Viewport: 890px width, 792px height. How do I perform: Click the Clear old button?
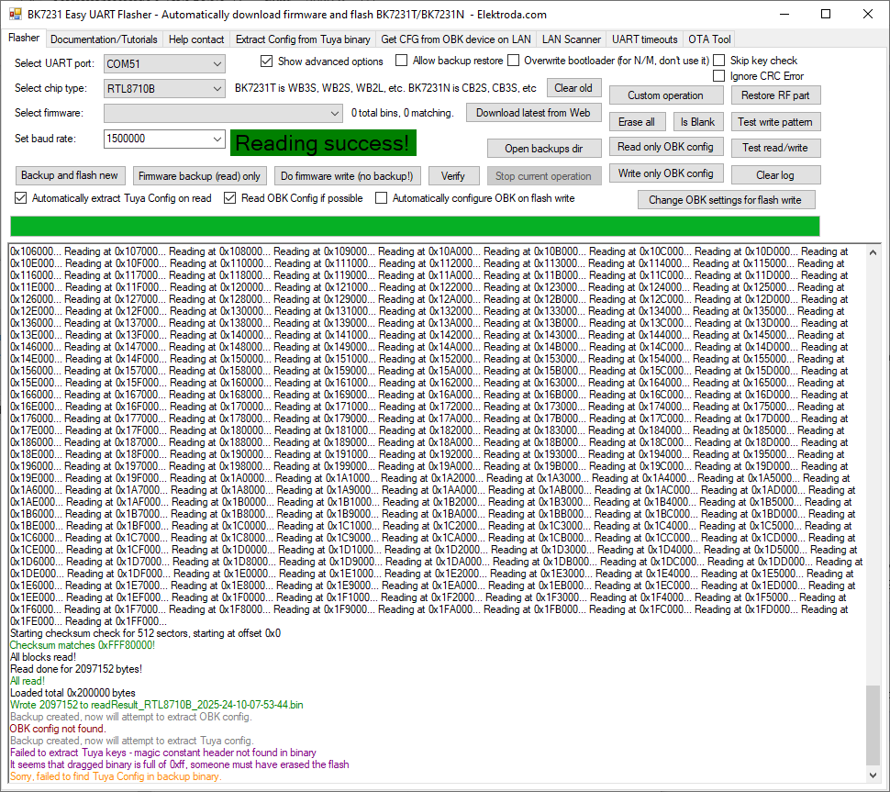click(573, 88)
